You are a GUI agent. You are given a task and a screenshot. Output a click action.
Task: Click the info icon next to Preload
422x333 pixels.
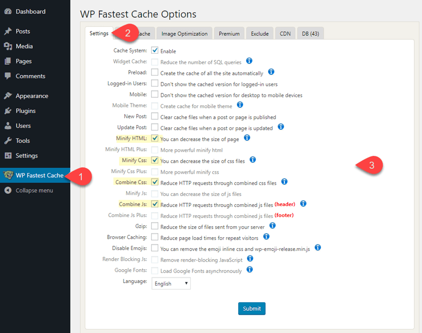point(271,73)
